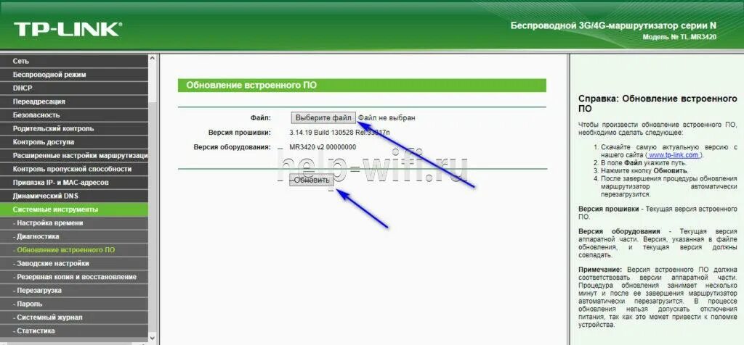The height and width of the screenshot is (345, 744).
Task: Click sidebar scrollbar down arrow
Action: [x=153, y=338]
